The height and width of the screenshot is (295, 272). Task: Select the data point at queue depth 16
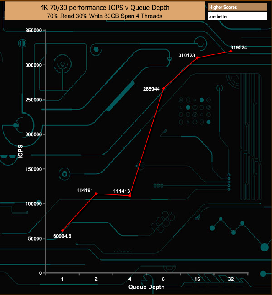197,58
